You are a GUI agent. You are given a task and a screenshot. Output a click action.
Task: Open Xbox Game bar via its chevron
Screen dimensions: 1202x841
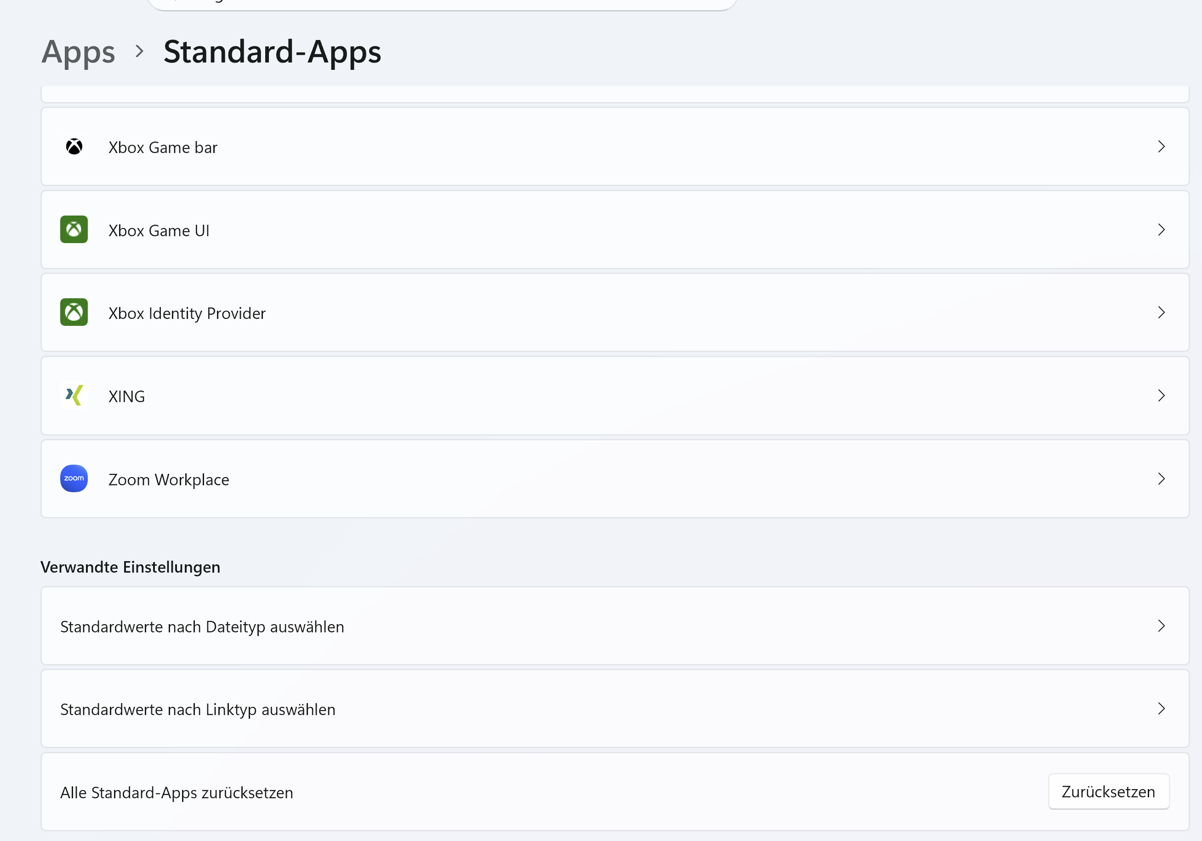pyautogui.click(x=1161, y=147)
